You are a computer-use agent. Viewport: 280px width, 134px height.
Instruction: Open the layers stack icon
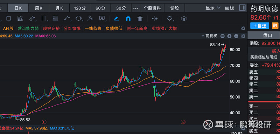click(184, 19)
